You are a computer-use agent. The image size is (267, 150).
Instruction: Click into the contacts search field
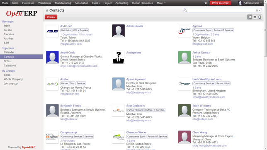[221, 10]
